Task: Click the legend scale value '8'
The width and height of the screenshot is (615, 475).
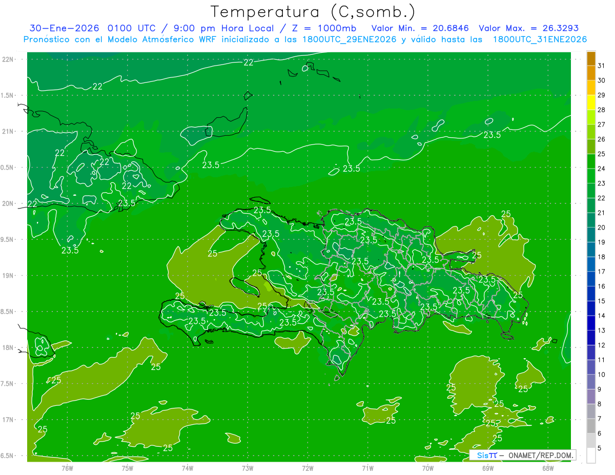Action: pyautogui.click(x=600, y=404)
